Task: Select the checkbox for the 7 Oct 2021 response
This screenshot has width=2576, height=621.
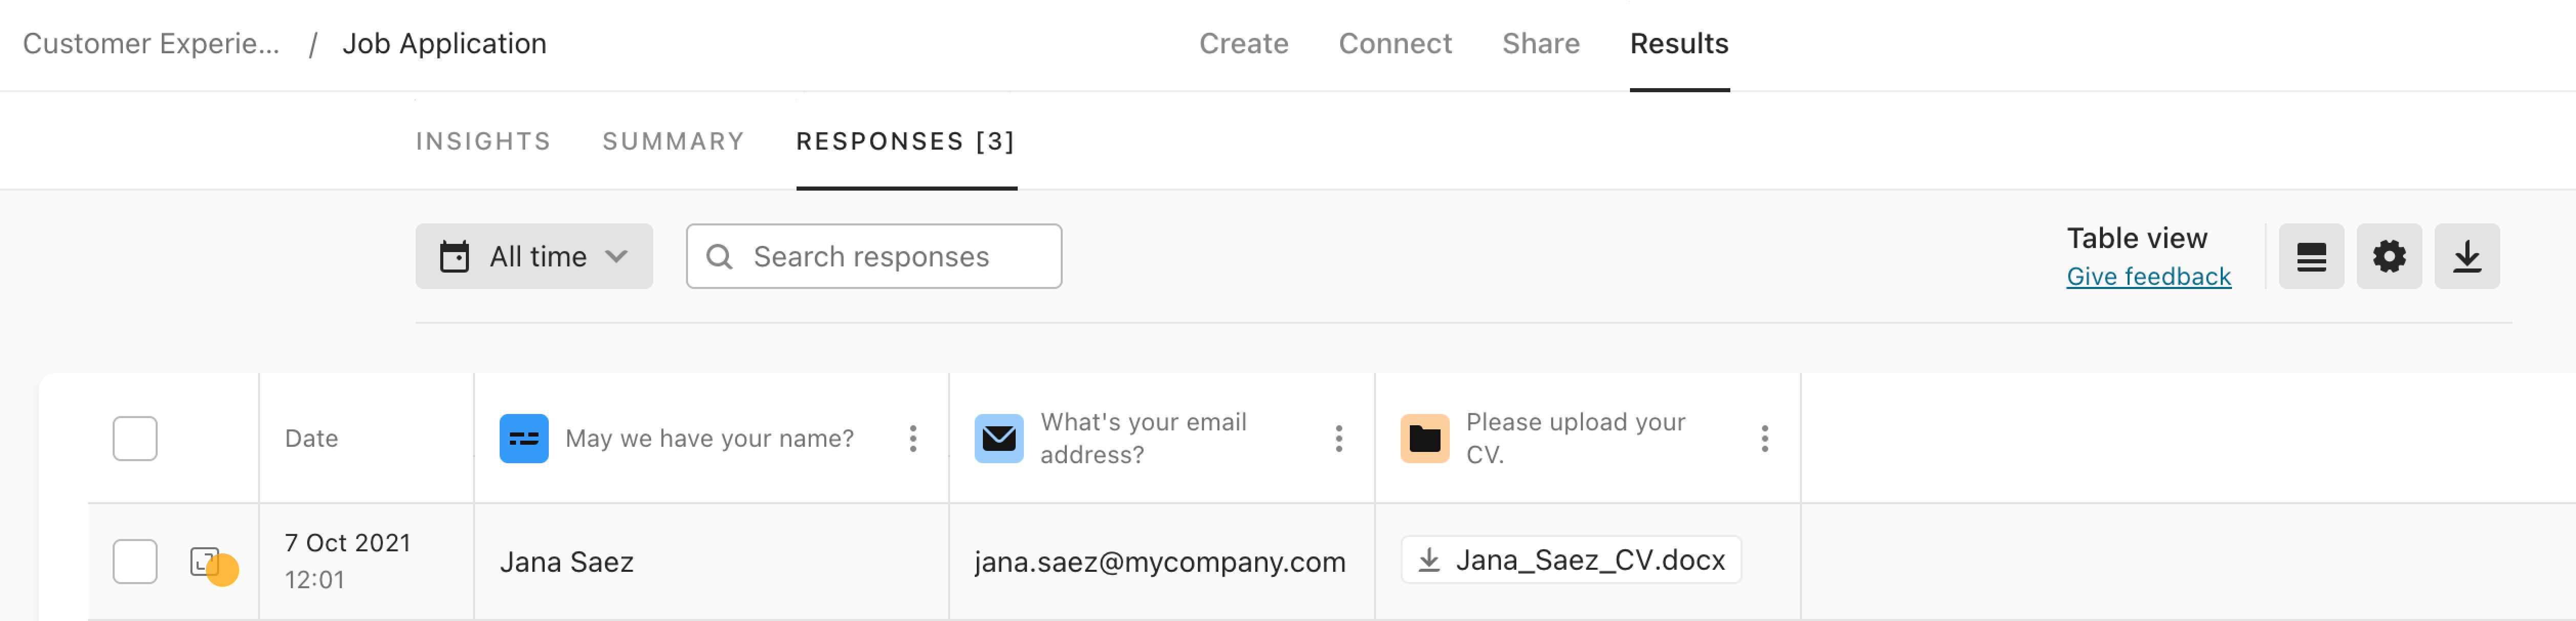Action: [135, 561]
